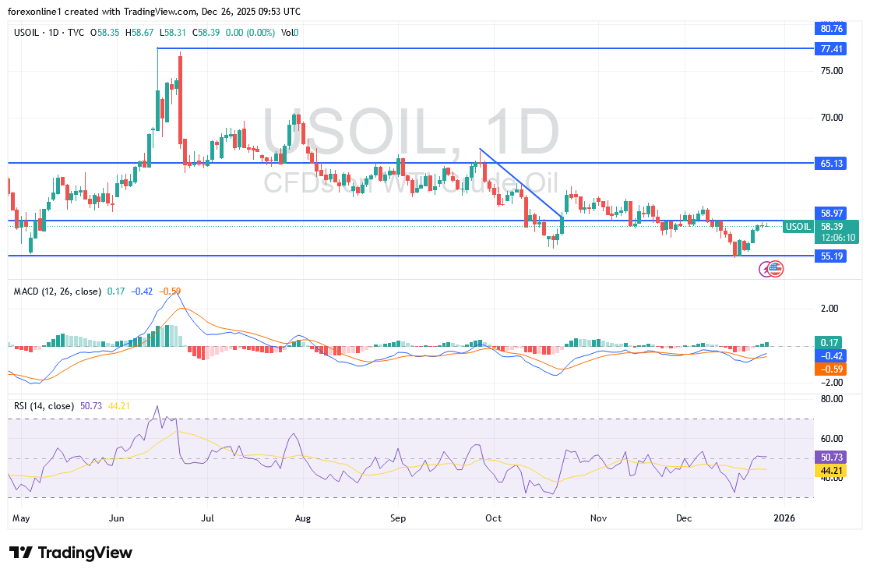Select the MACD (12, 26, close) indicator legend

[x=58, y=292]
